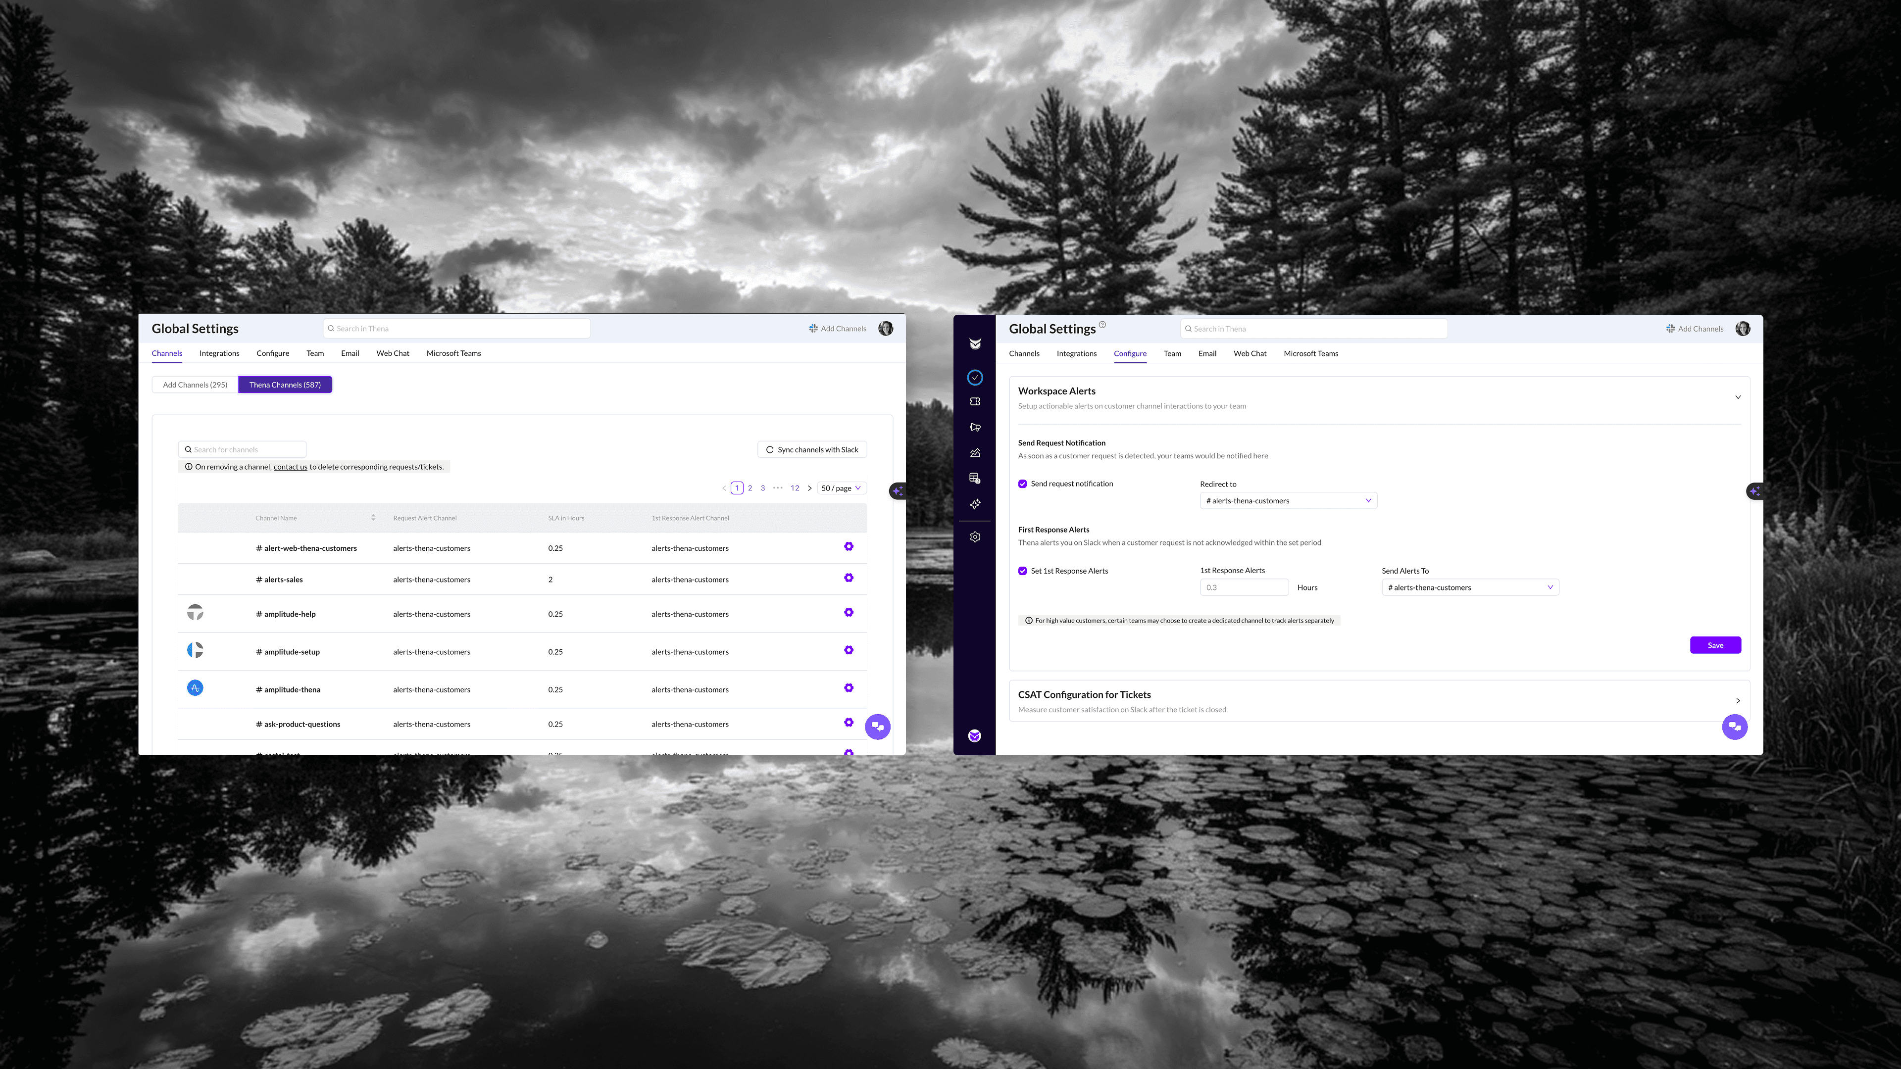Toggle the Set 1st Response Alerts checkbox

[1022, 571]
